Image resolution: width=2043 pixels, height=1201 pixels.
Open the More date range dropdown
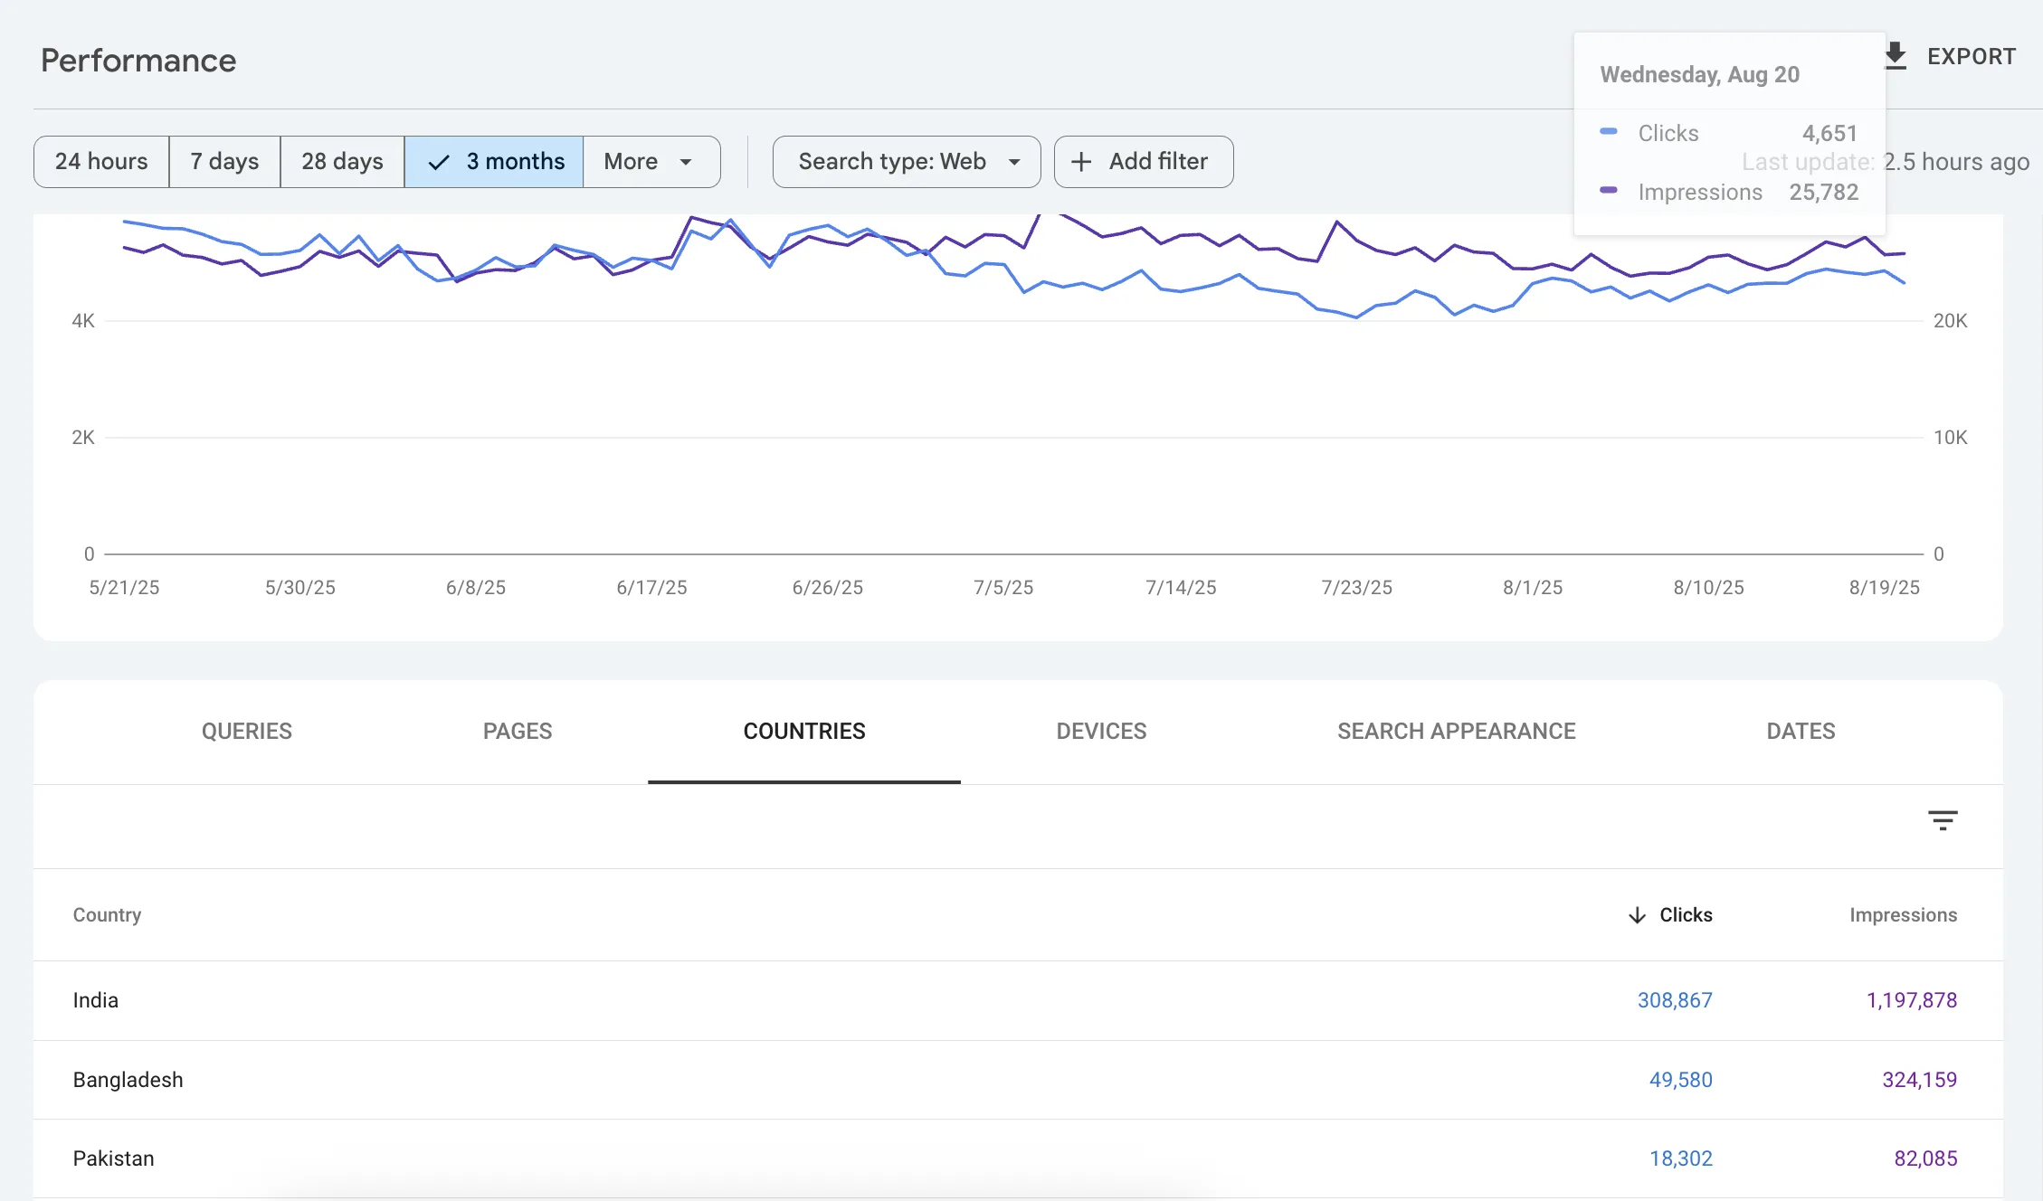pos(651,162)
